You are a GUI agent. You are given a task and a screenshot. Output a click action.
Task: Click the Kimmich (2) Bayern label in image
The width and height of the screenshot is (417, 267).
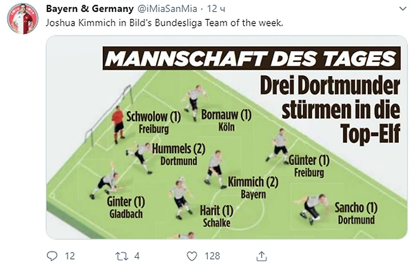[x=253, y=188]
